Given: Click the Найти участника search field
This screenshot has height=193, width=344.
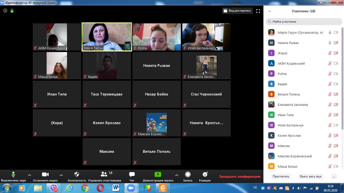Looking at the screenshot, I should pyautogui.click(x=304, y=22).
